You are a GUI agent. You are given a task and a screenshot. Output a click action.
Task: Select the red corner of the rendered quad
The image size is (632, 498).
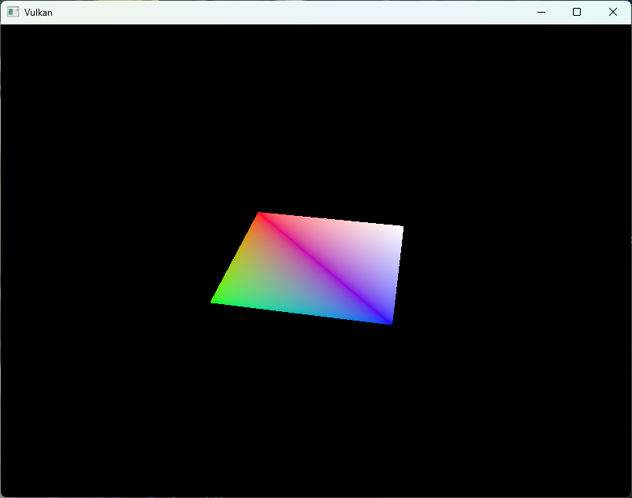pyautogui.click(x=260, y=214)
